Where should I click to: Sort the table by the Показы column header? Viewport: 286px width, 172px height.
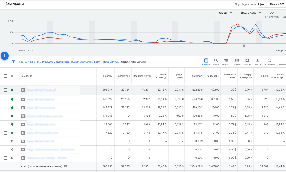click(x=108, y=76)
